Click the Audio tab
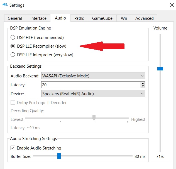This screenshot has height=169, width=176. [x=60, y=18]
